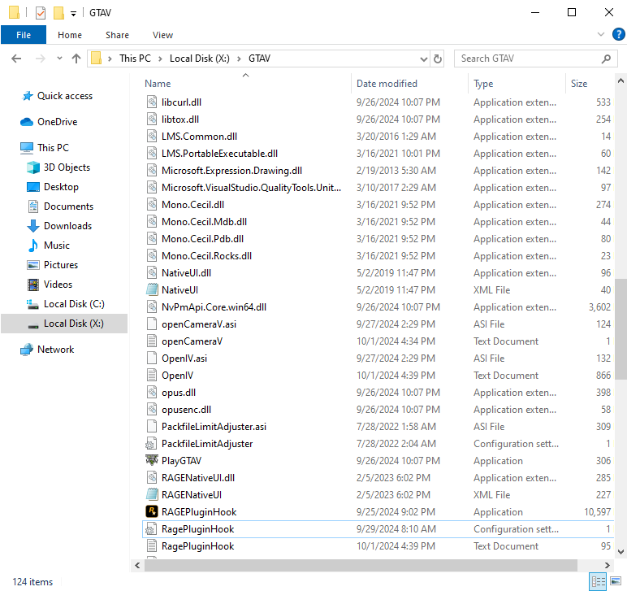Expand the address bar history dropdown
627x591 pixels.
click(x=423, y=59)
